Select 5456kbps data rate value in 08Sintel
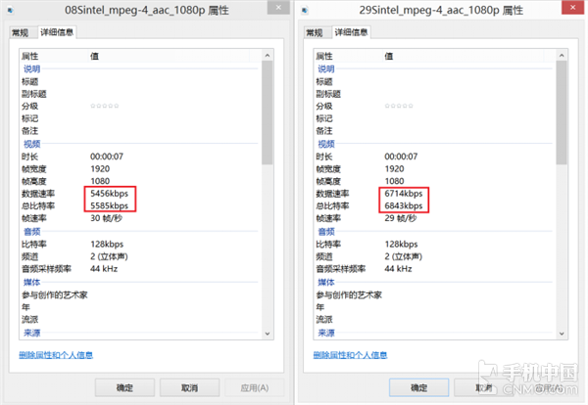Viewport: 588px width, 405px height. point(109,194)
